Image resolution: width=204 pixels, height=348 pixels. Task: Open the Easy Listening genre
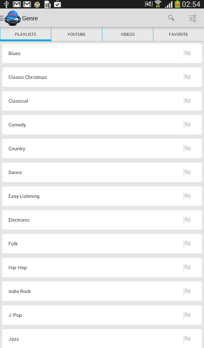pos(102,196)
